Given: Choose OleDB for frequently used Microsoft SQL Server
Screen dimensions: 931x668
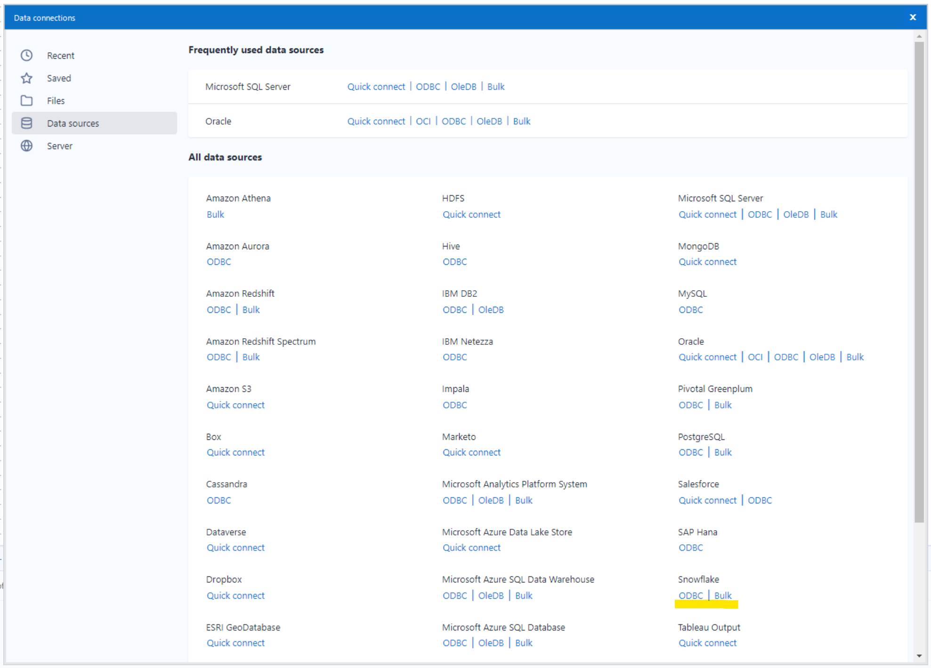Looking at the screenshot, I should [x=463, y=87].
